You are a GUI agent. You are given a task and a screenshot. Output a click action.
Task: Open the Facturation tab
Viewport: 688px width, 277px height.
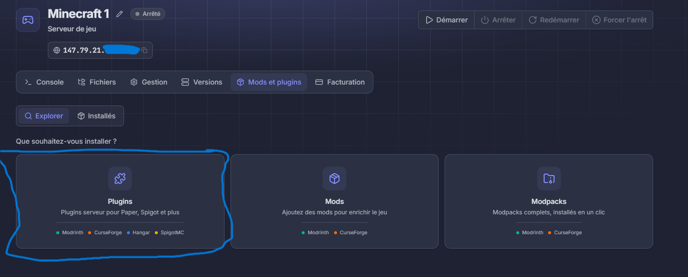click(x=340, y=82)
